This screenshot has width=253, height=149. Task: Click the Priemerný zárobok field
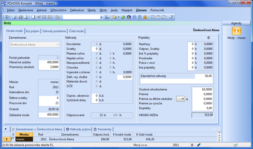pos(49,67)
